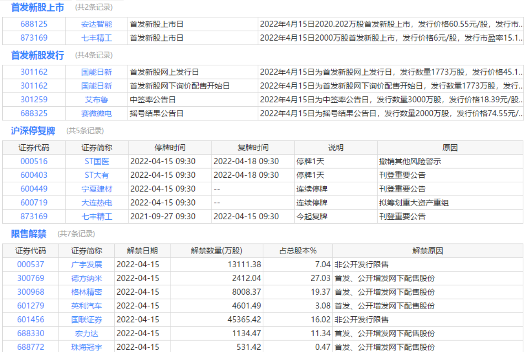The height and width of the screenshot is (352, 529).
Task: Open 大连热电 stock name link
Action: click(97, 203)
